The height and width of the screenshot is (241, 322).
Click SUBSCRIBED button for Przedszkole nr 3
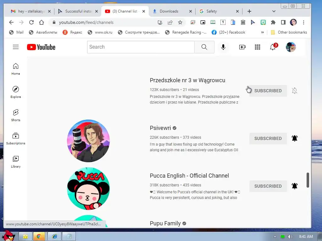click(268, 91)
